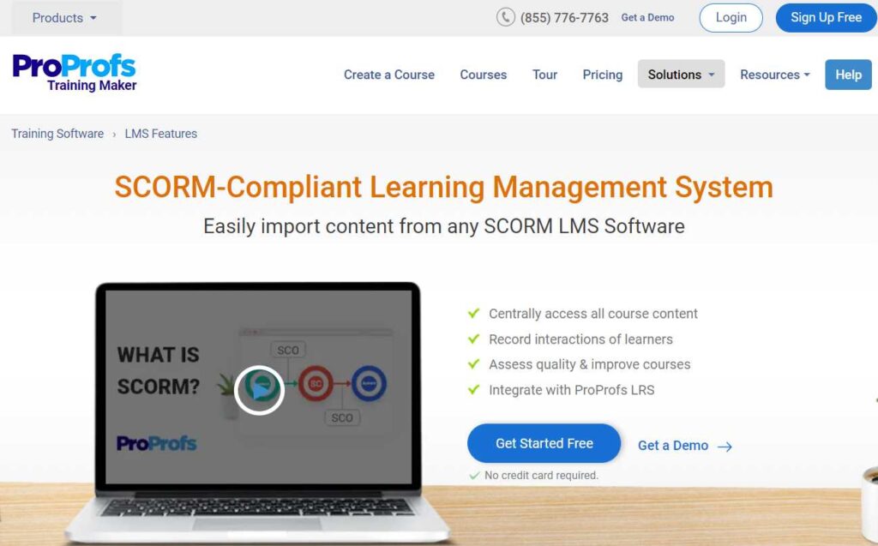Click the top bar Get a Demo link

pos(647,17)
